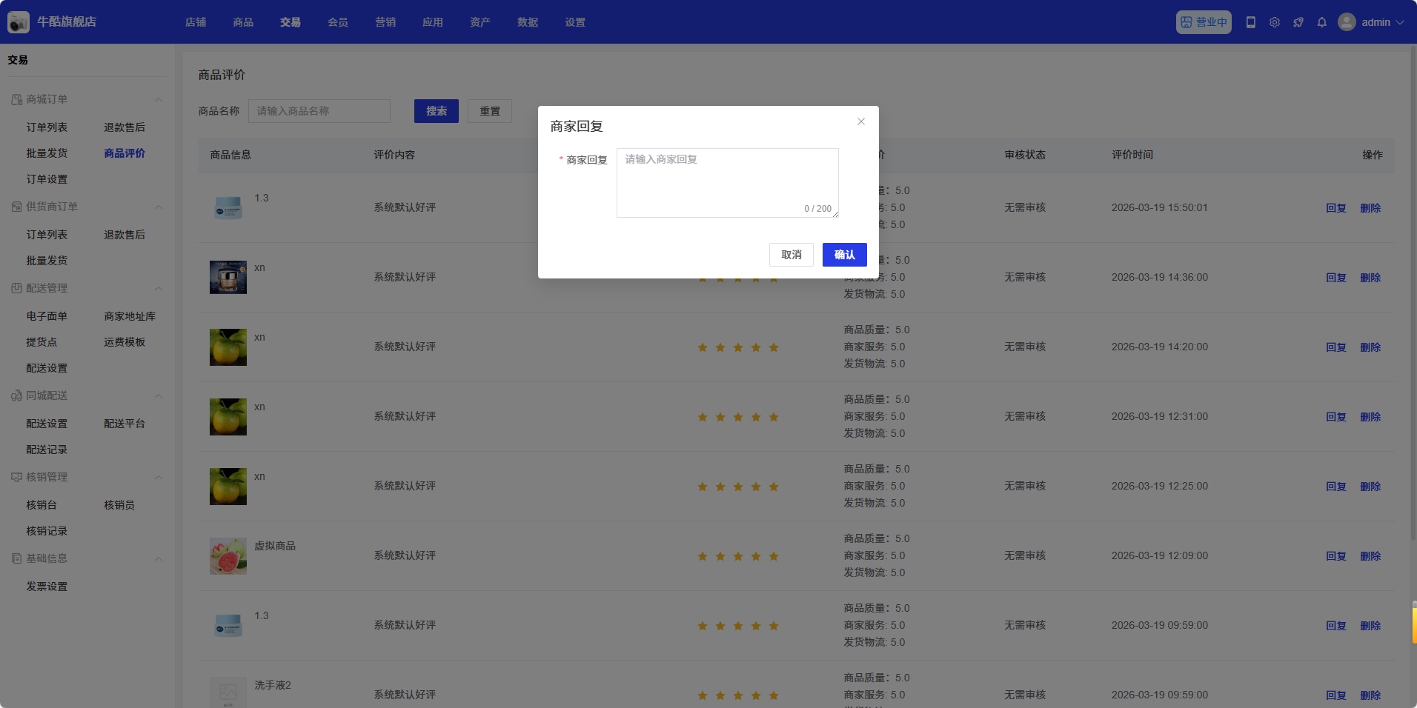Open 核销员 in the sidebar
The height and width of the screenshot is (708, 1417).
click(x=119, y=505)
